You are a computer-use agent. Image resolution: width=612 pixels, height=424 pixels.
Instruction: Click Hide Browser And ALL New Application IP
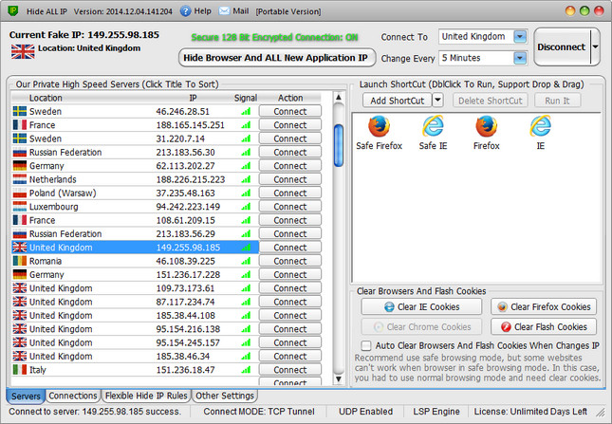pyautogui.click(x=275, y=58)
